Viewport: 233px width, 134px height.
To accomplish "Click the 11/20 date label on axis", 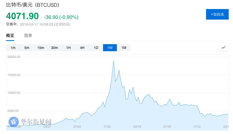I will point(107,127).
